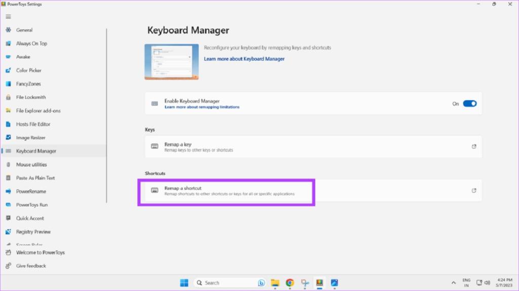Image resolution: width=519 pixels, height=291 pixels.
Task: Click keyboard icon beside Remap a key
Action: [x=155, y=146]
